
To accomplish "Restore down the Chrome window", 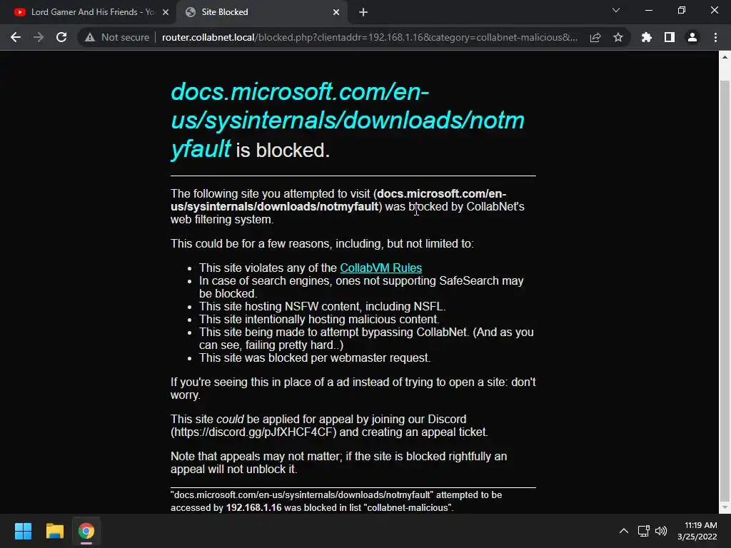I will (x=682, y=10).
